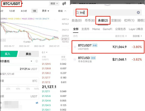
Task: Select the 主流币 category filter
Action: (x=85, y=29)
